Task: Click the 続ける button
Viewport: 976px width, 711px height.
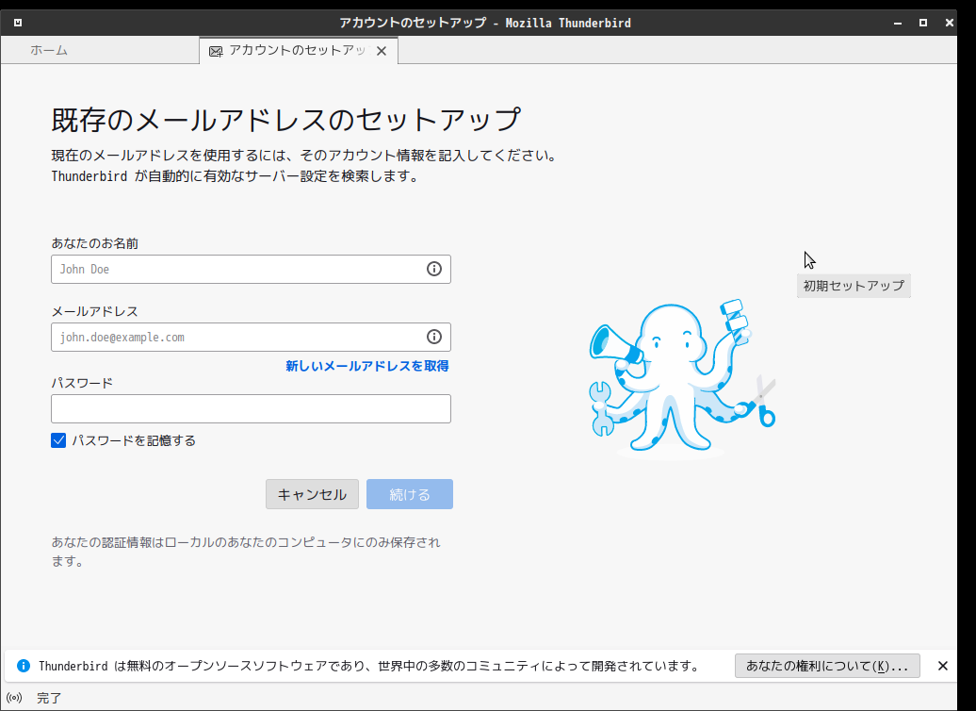Action: coord(410,494)
